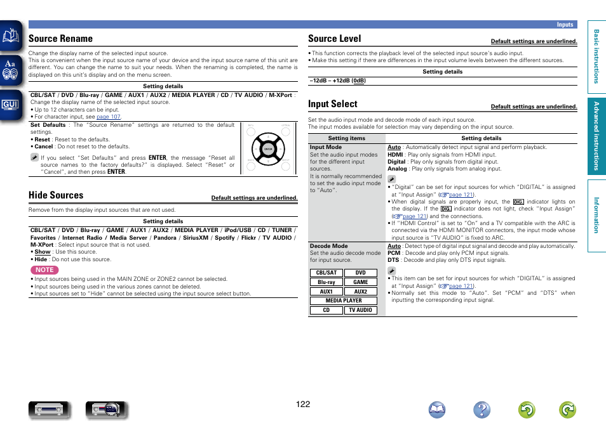Viewport: 606px width, 428px height.
Task: Click the pink NOTE label
Action: pos(44,269)
